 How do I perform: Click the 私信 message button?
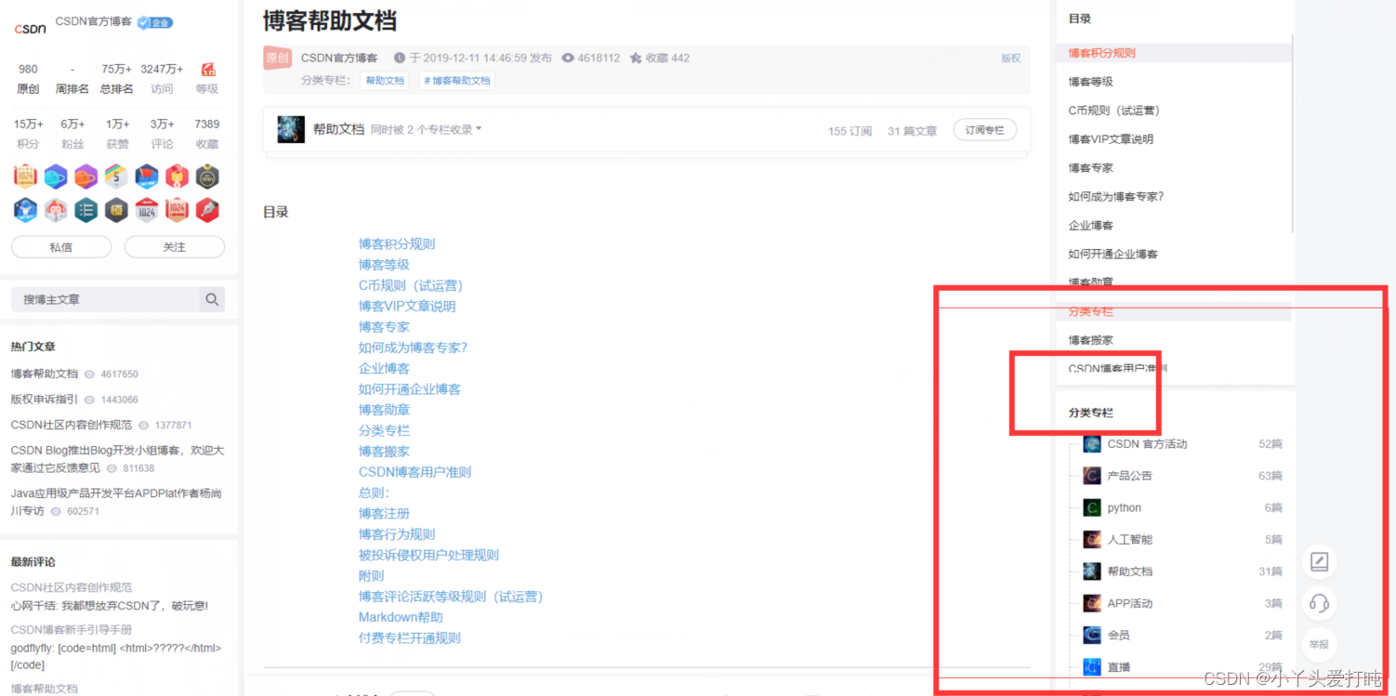61,247
